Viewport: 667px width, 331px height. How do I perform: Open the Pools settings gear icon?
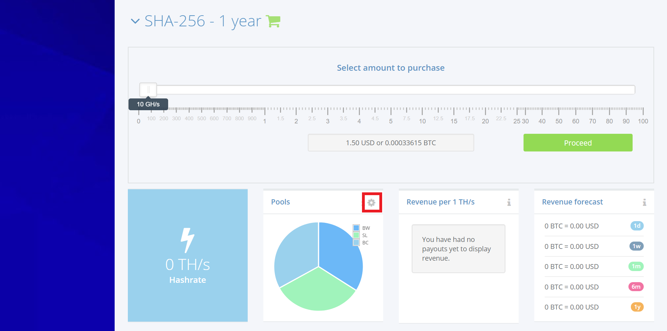tap(371, 202)
